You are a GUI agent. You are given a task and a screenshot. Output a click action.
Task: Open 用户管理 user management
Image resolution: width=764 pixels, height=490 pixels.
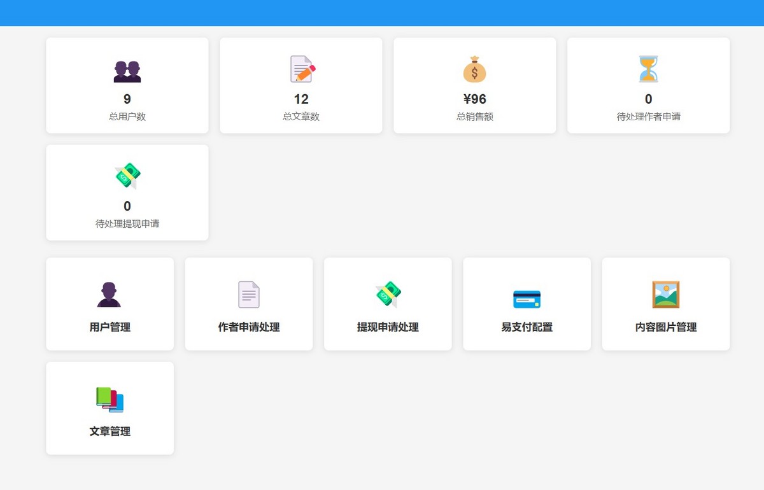(110, 304)
